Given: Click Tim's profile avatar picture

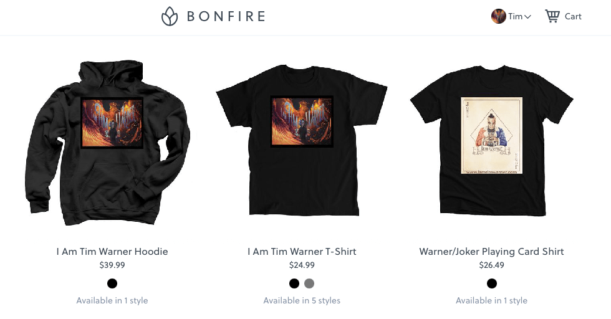Looking at the screenshot, I should [x=498, y=16].
